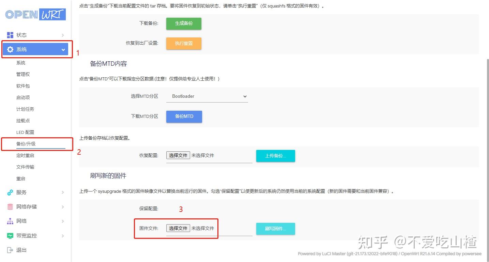Click the 执行重置 factory reset button

183,44
